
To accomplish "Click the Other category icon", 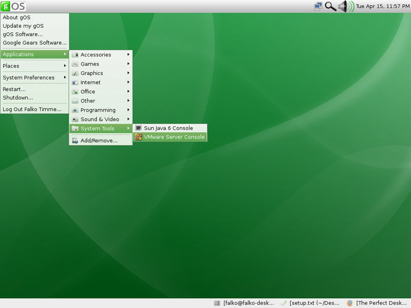I will tap(75, 101).
